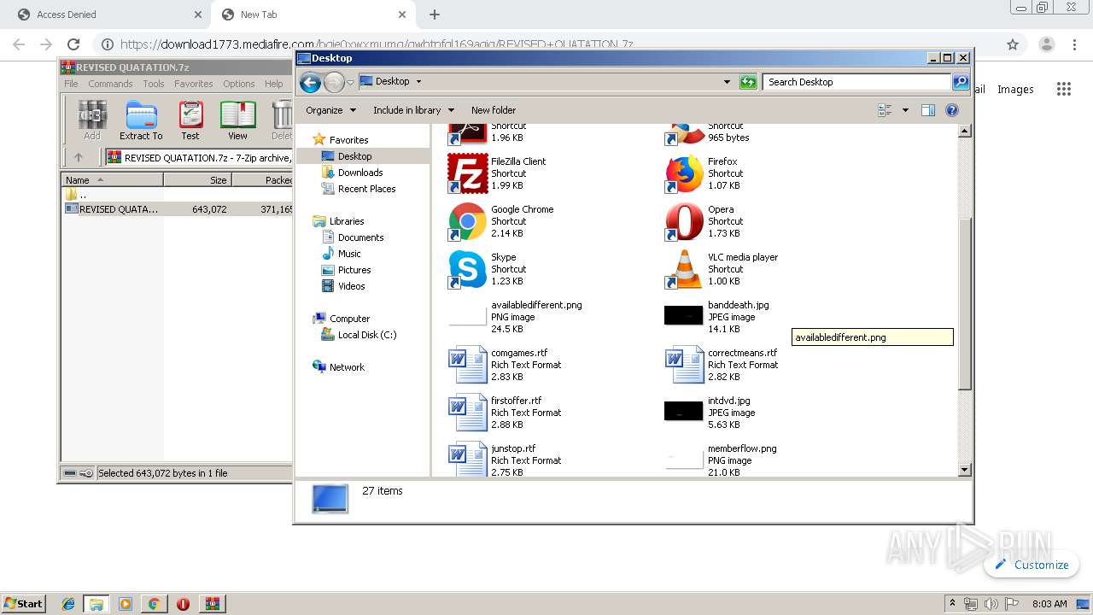Click New folder button
The height and width of the screenshot is (615, 1093).
tap(494, 110)
